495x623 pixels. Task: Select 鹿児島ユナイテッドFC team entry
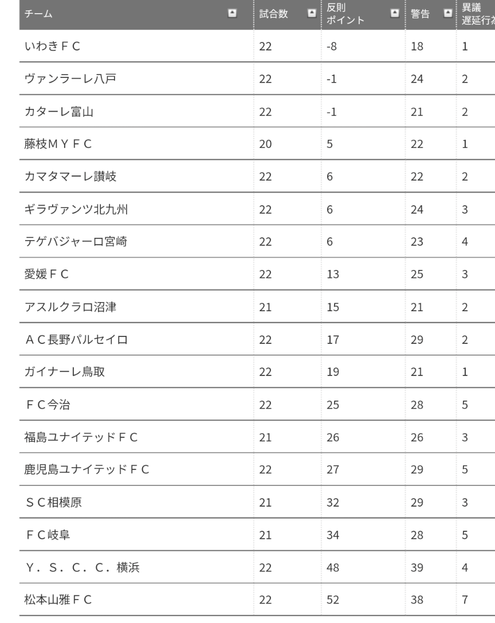click(x=87, y=469)
